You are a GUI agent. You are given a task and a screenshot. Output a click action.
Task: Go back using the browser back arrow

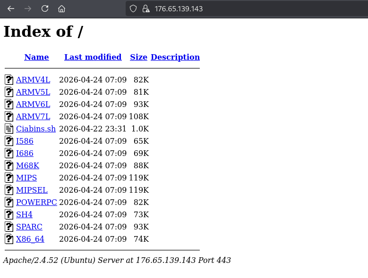11,9
